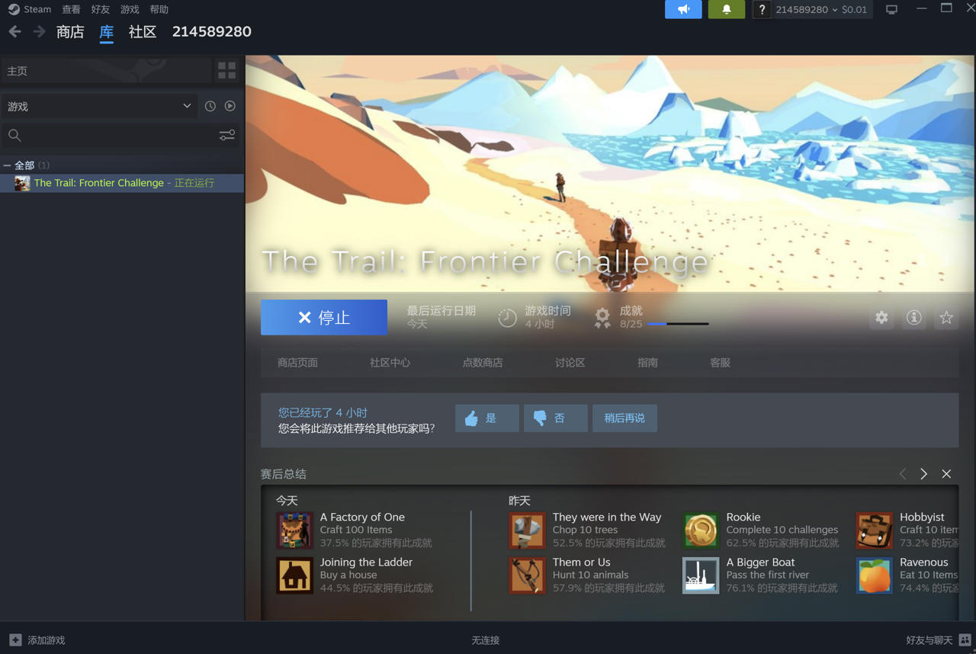976x654 pixels.
Task: Click the add game plus icon
Action: pos(15,640)
